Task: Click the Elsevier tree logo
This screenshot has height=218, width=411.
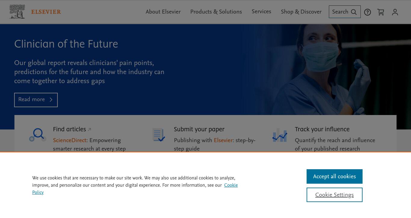Action: tap(17, 12)
